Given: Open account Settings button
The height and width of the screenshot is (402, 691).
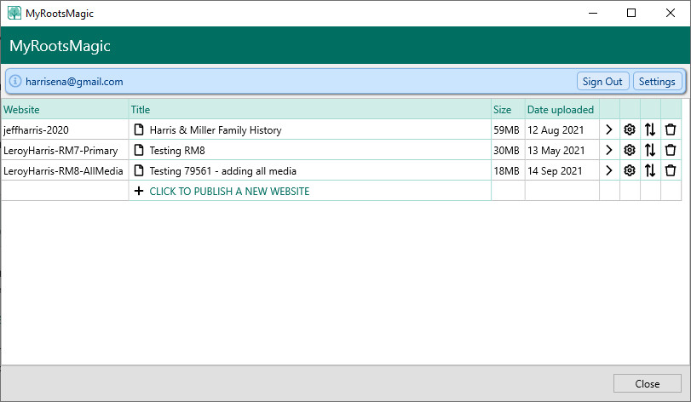Looking at the screenshot, I should click(657, 82).
